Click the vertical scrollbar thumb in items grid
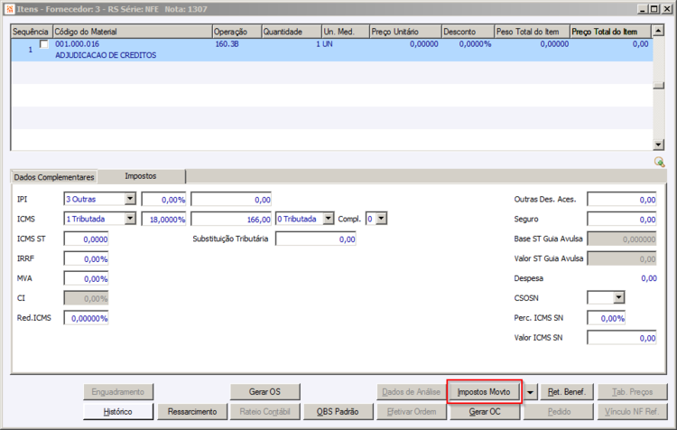 tap(658, 86)
